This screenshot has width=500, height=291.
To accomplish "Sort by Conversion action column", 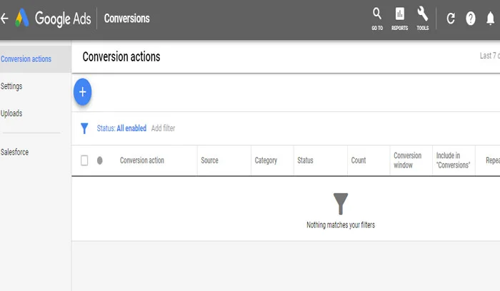I will (x=142, y=160).
